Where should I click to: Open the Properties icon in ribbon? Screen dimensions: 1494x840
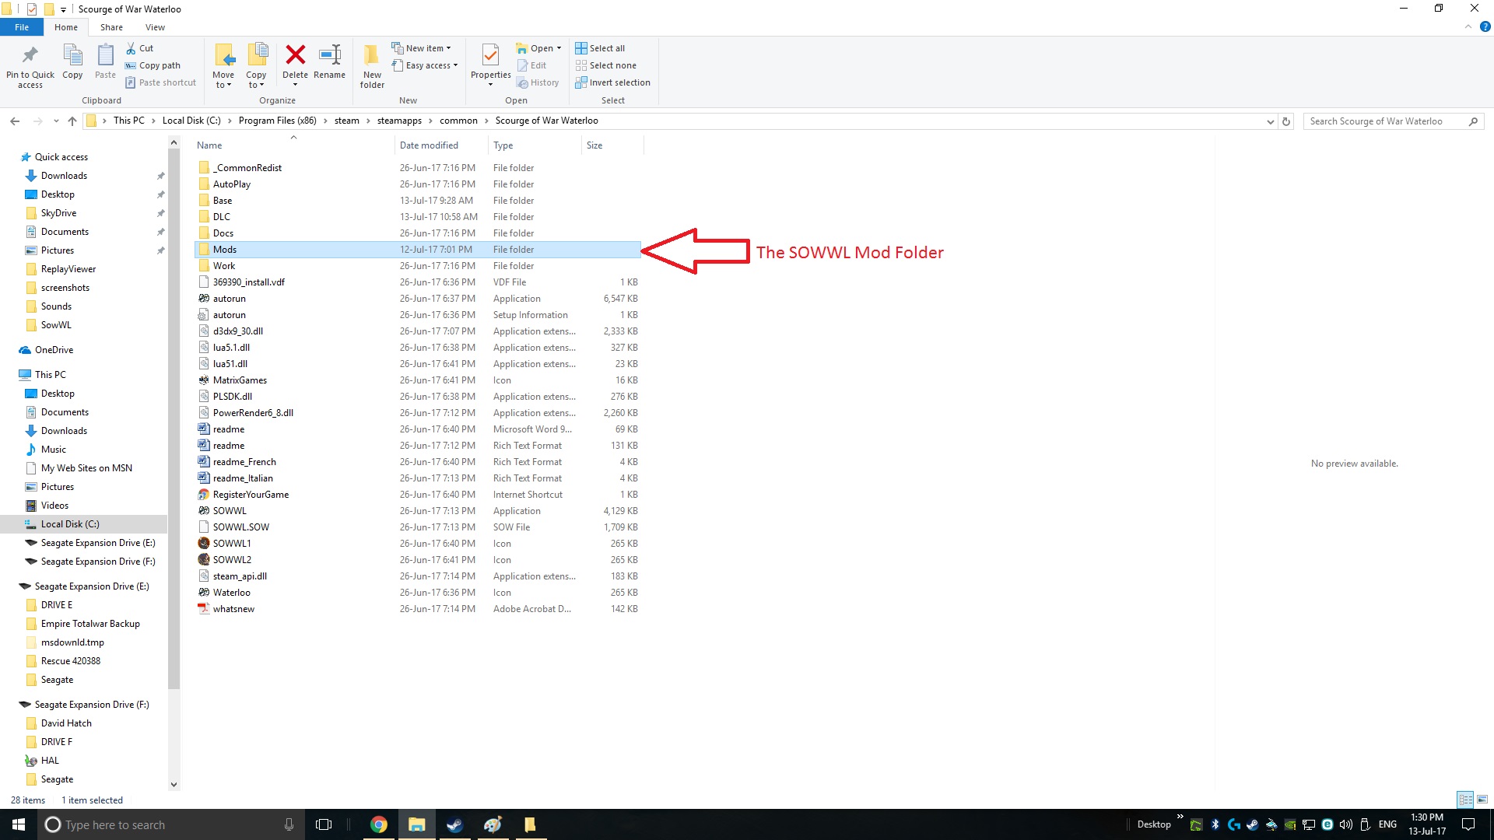point(490,55)
